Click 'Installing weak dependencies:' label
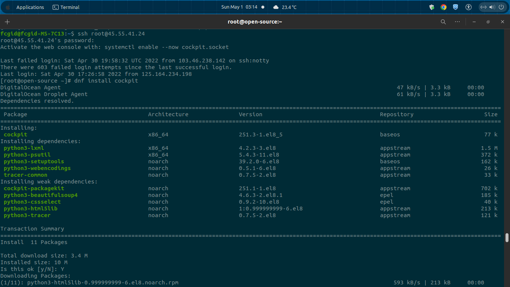 (x=49, y=182)
